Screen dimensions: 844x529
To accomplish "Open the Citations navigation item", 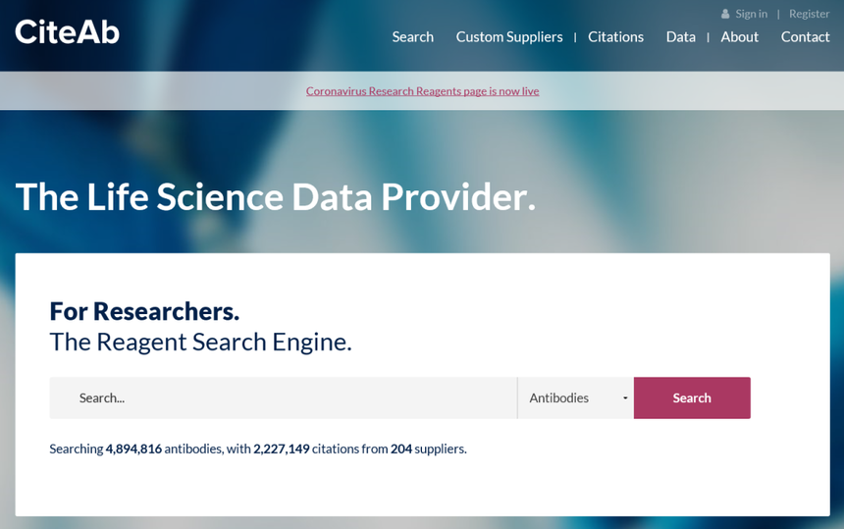I will pos(615,36).
